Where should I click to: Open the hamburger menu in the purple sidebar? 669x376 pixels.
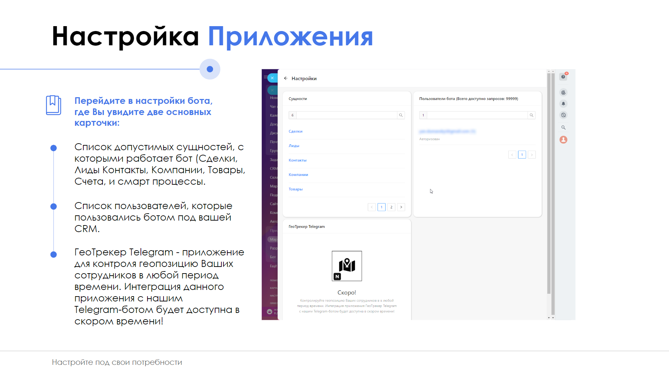pyautogui.click(x=266, y=77)
